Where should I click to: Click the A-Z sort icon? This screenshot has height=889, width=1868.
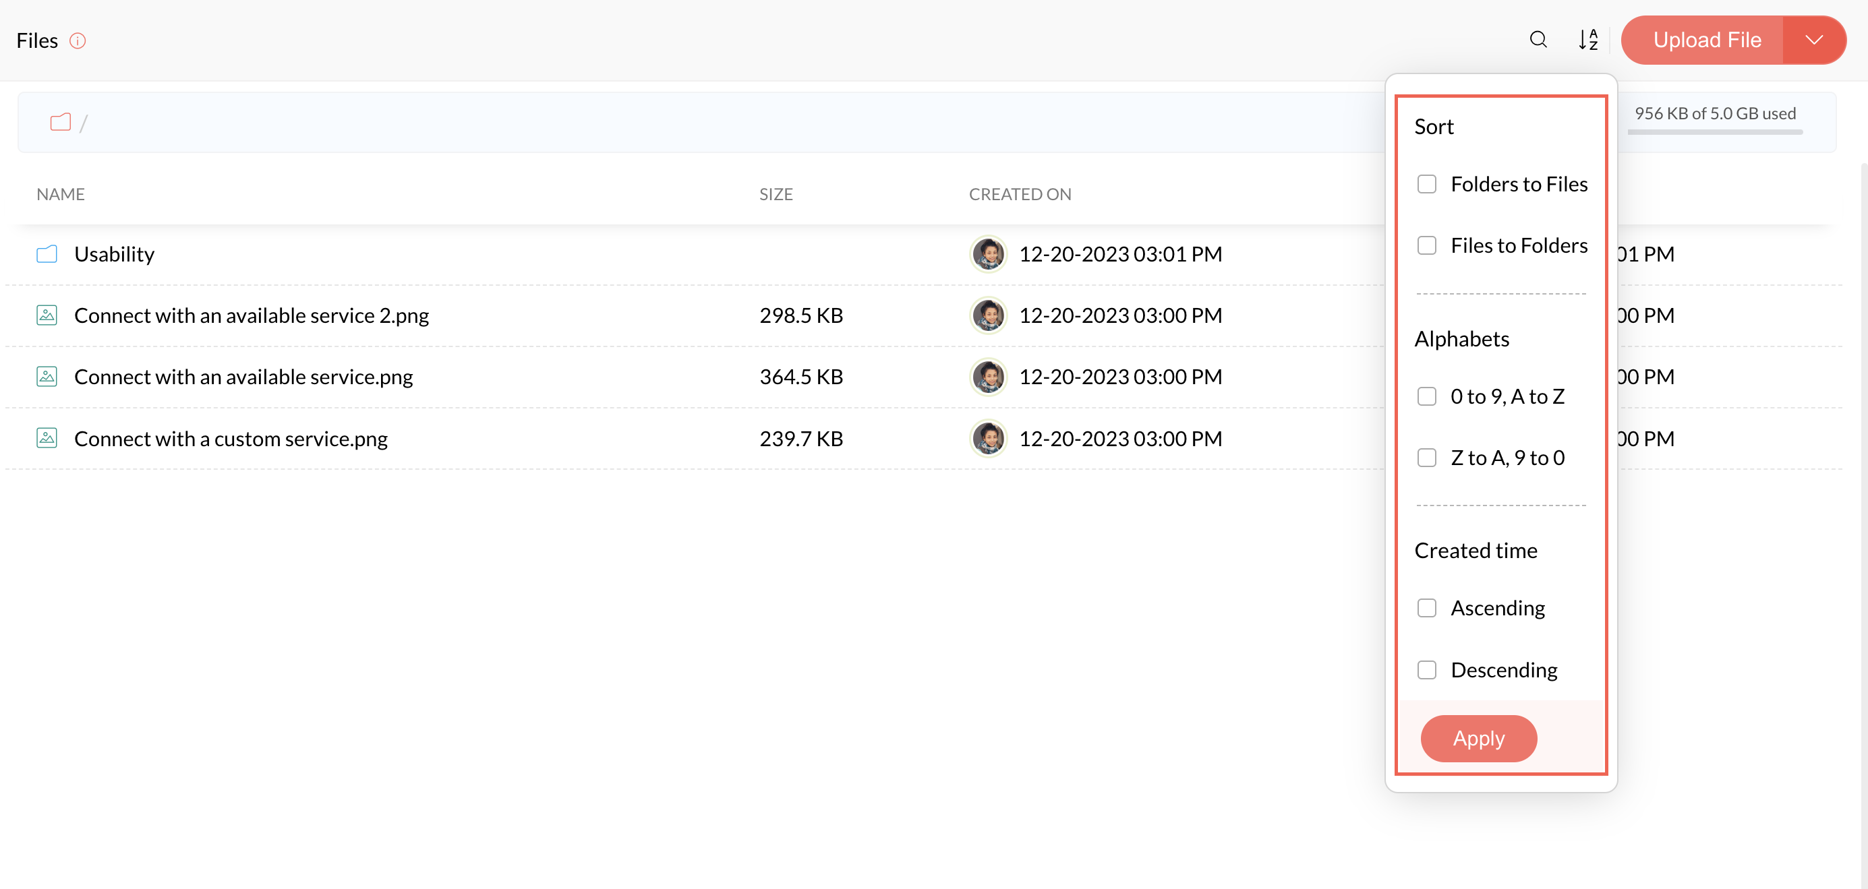click(x=1588, y=39)
